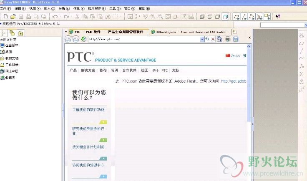307x181 pixels.
Task: Collapse the navigator panel with its sash handle
Action: coord(63,111)
